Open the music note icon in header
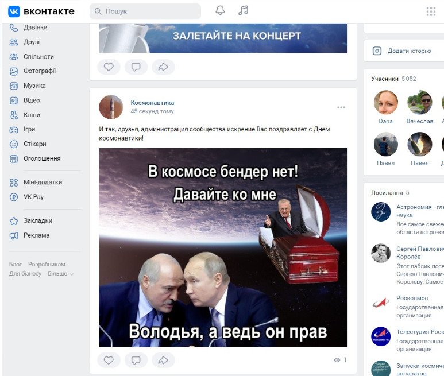The width and height of the screenshot is (444, 376). click(243, 11)
